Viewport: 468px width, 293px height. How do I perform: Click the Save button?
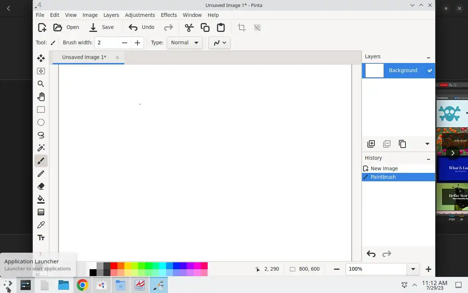[x=102, y=27]
